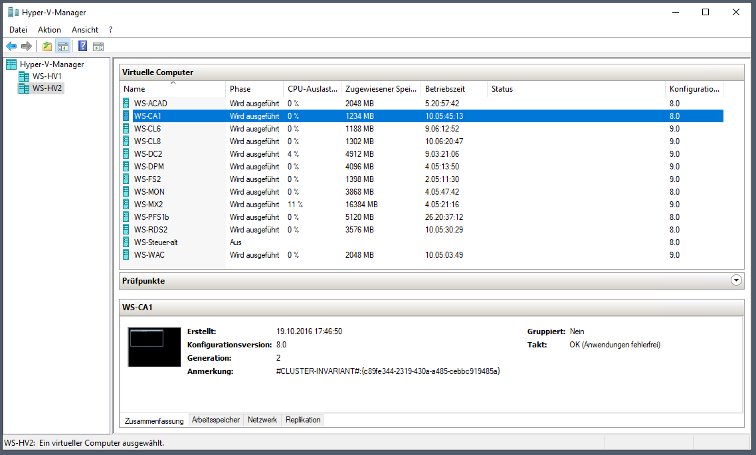Viewport: 756px width, 455px height.
Task: Click the WS-MON virtual machine icon
Action: tap(126, 192)
